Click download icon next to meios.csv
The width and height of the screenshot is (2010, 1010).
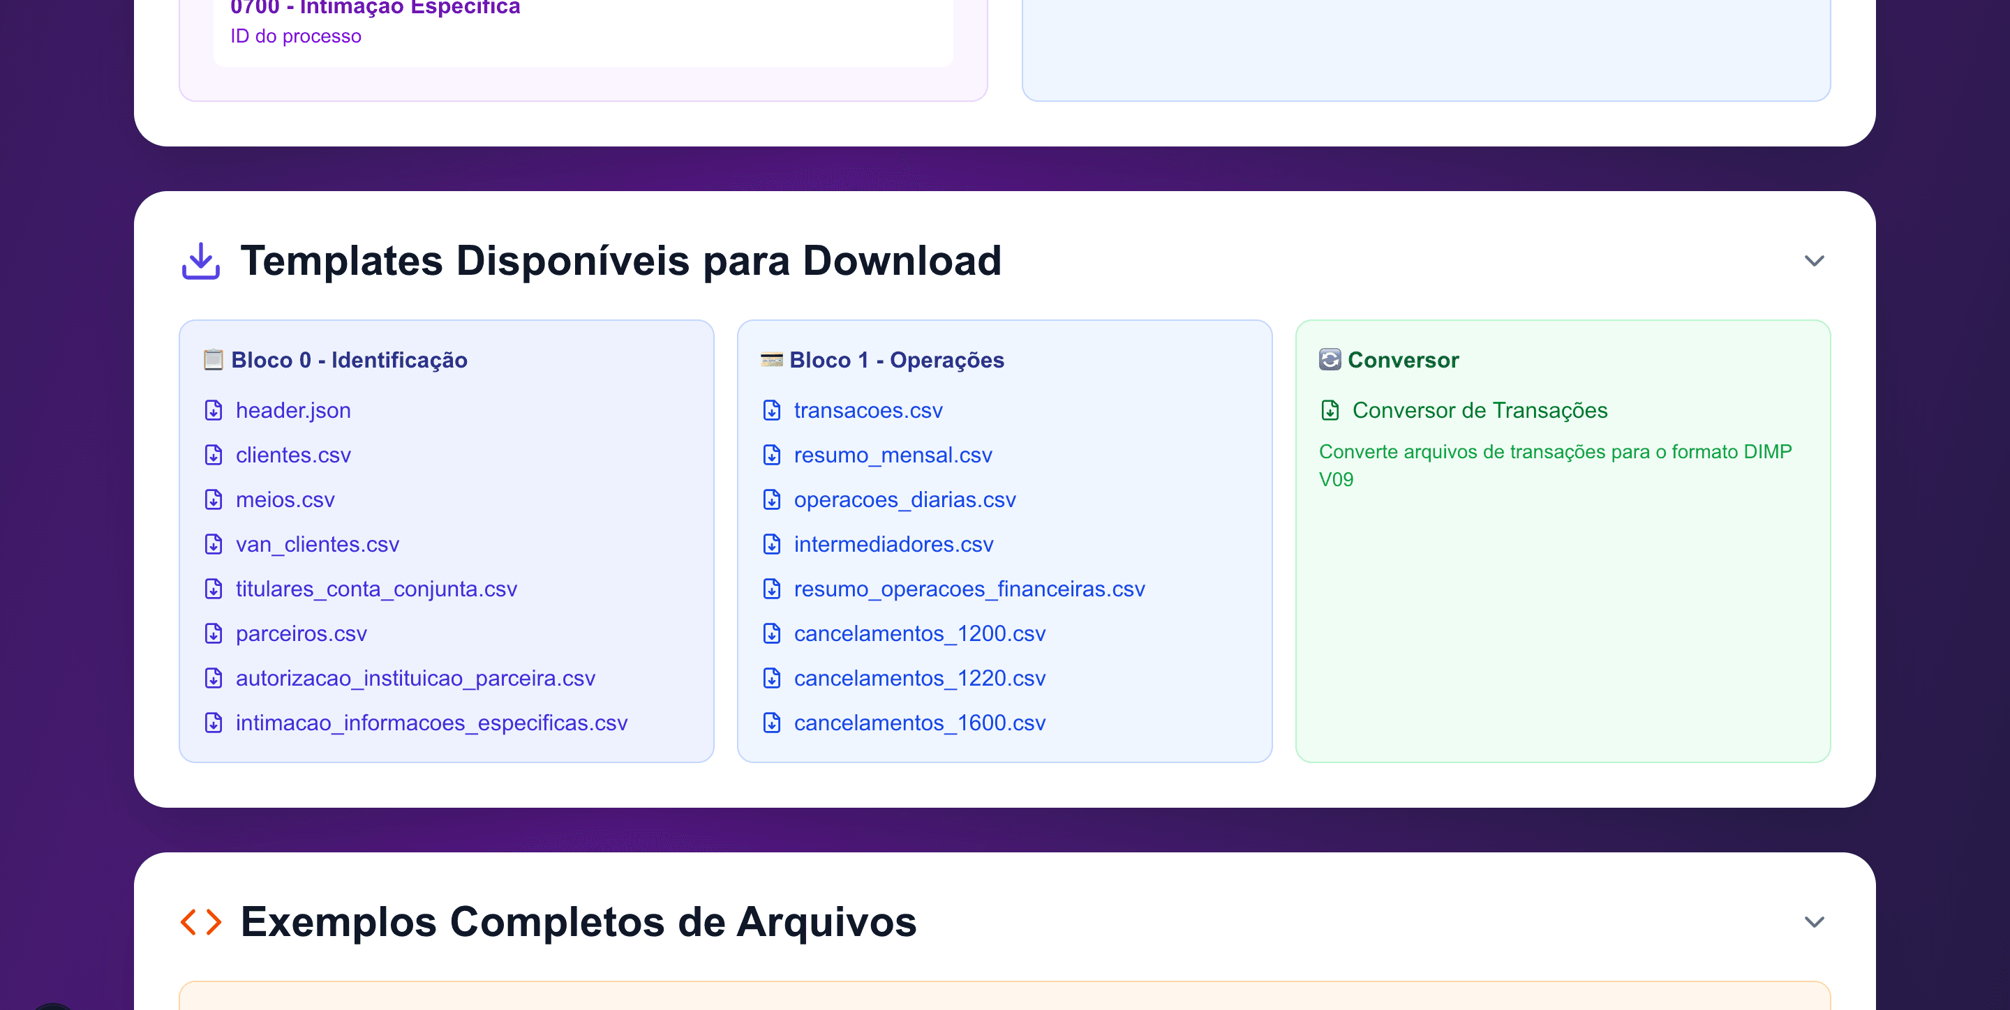213,499
